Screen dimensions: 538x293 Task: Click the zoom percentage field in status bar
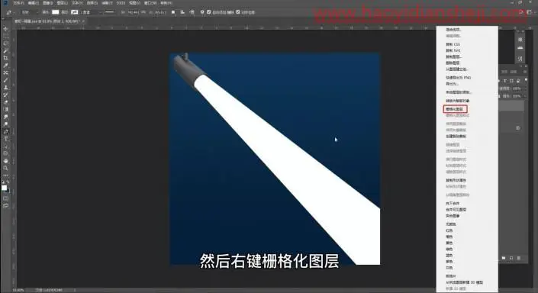click(x=18, y=290)
